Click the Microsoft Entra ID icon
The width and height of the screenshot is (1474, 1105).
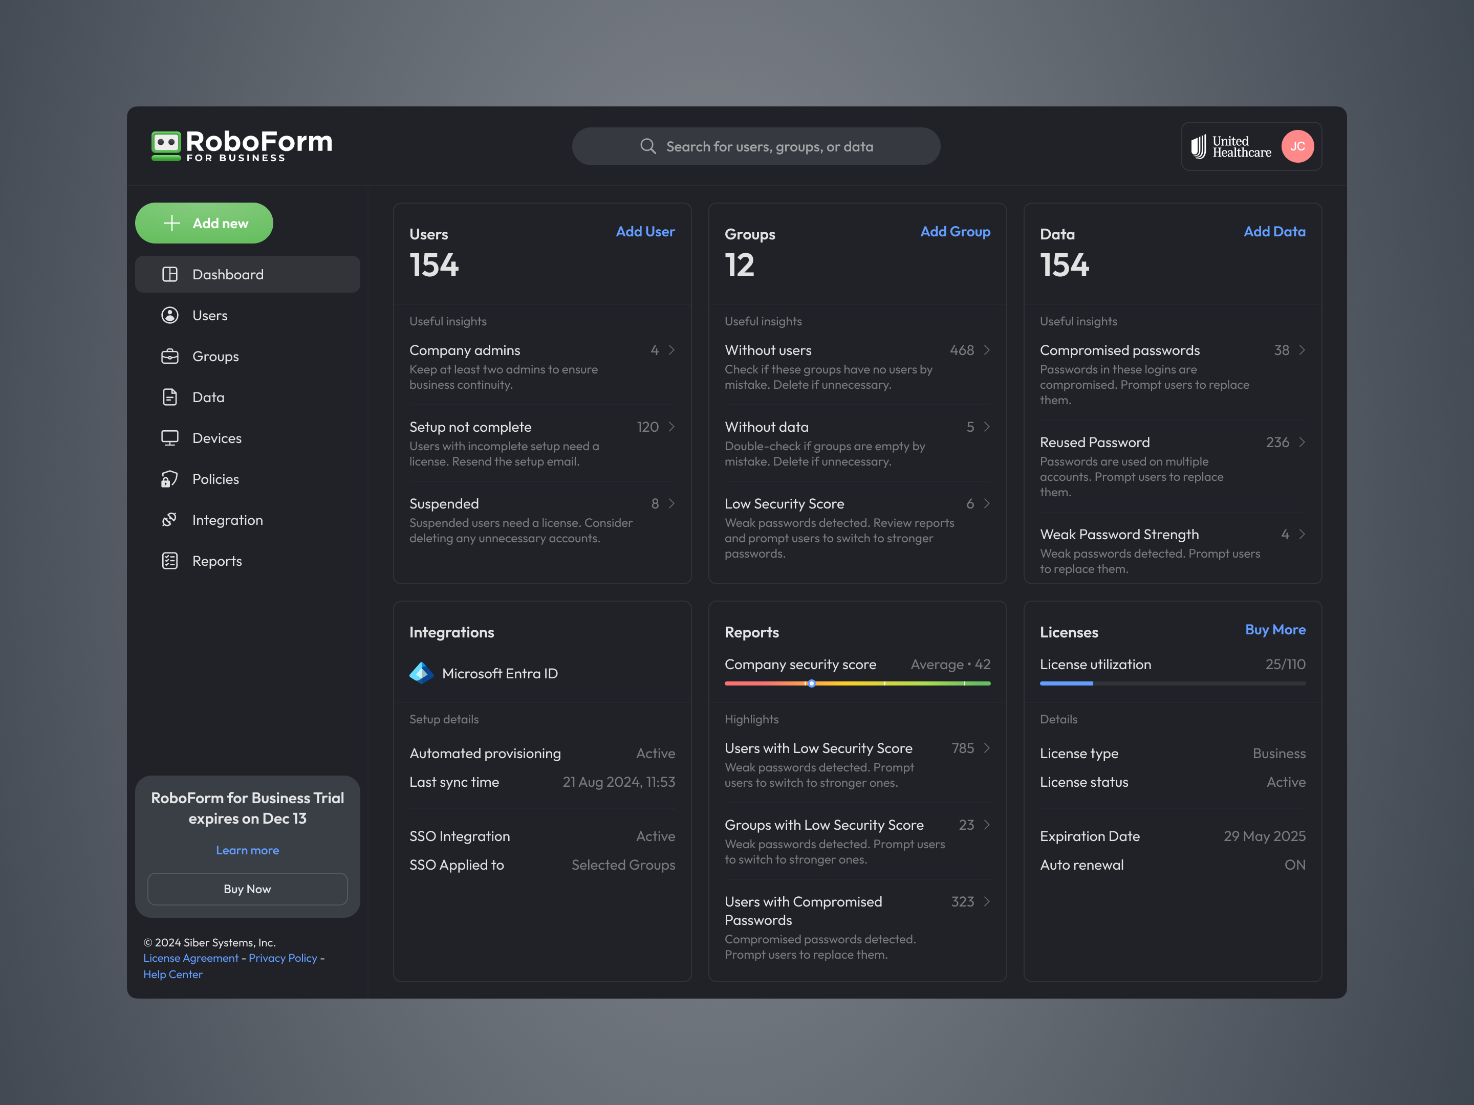[x=421, y=673]
